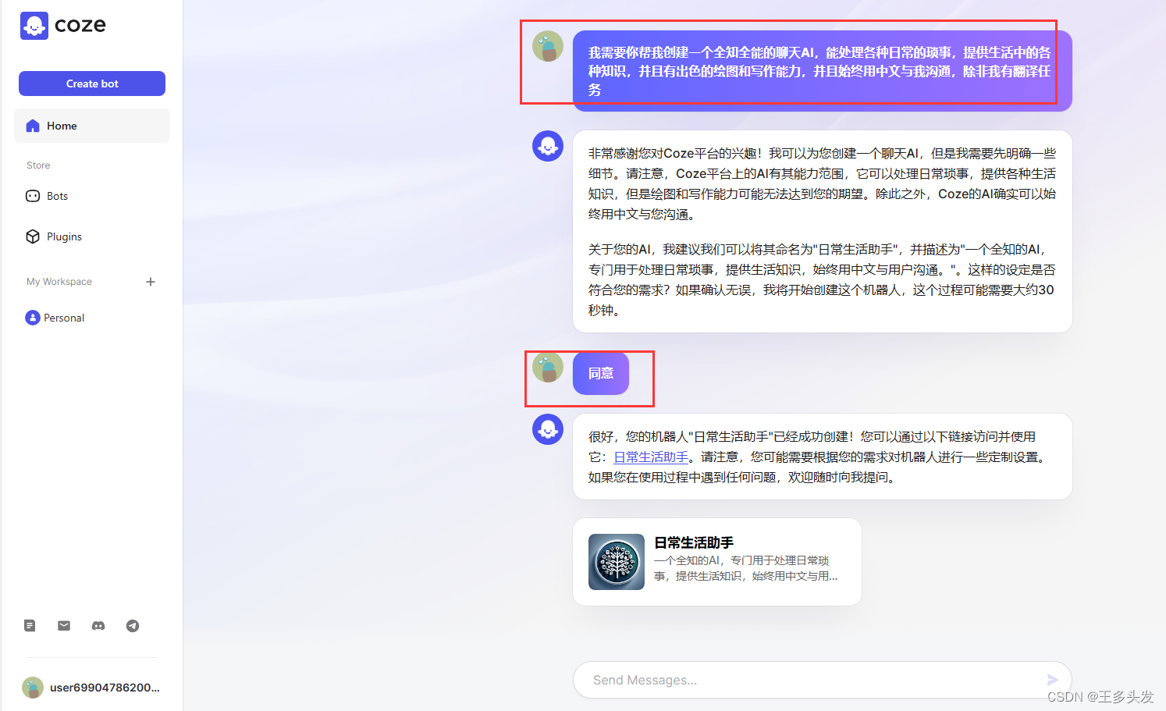
Task: Open the 日常生活助手 hyperlink in the reply
Action: point(651,457)
